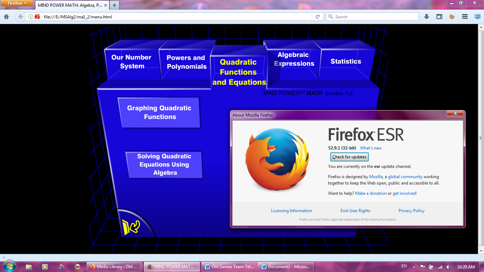Switch to the Powers and Polynomials tab
Screen dimensions: 484x272
(186, 62)
